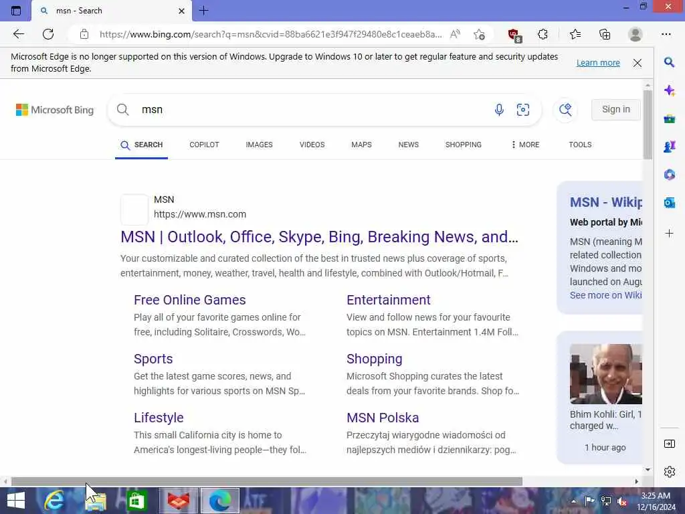Expand the MORE dropdown menu
Screen dimensions: 685x514
coord(526,145)
